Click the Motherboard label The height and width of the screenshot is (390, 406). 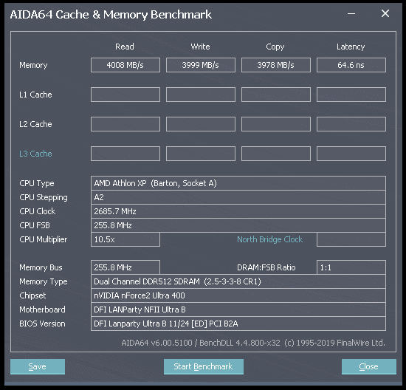(43, 309)
